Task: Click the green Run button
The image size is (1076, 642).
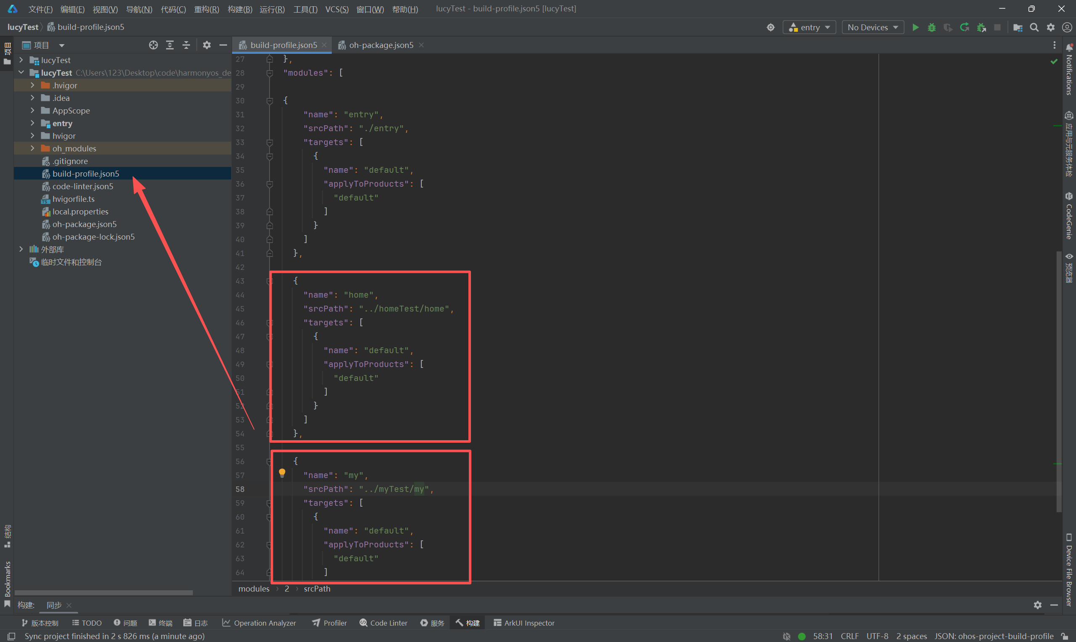Action: point(915,27)
